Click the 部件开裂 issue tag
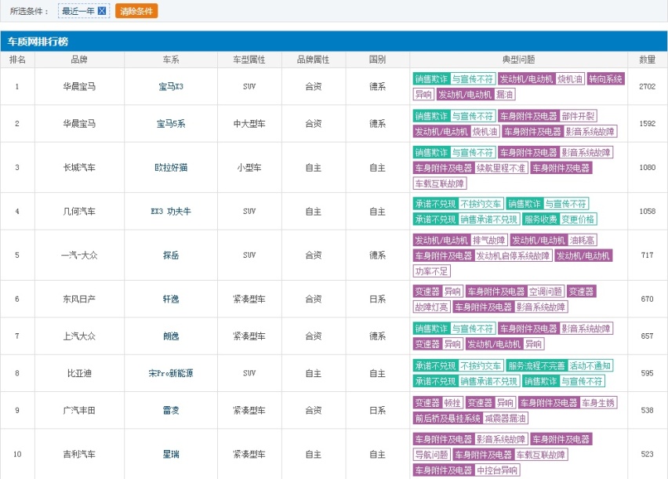The width and height of the screenshot is (668, 479). coord(578,116)
